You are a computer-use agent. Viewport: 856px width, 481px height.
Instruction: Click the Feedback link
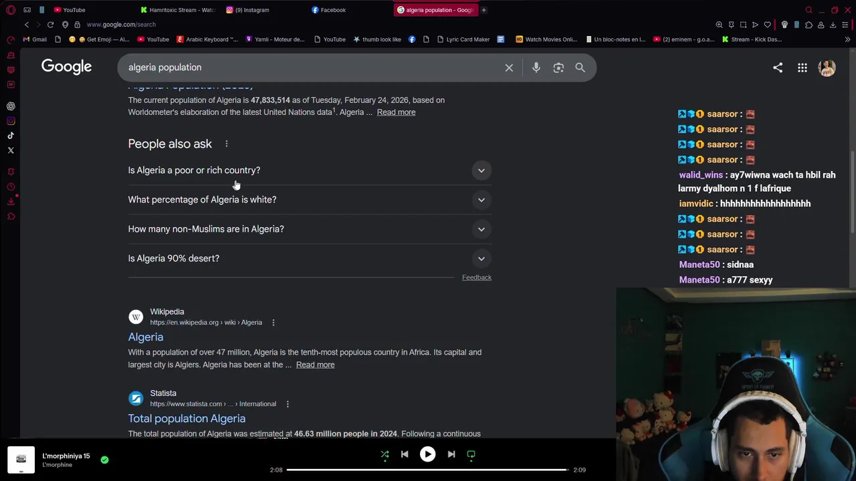[476, 277]
